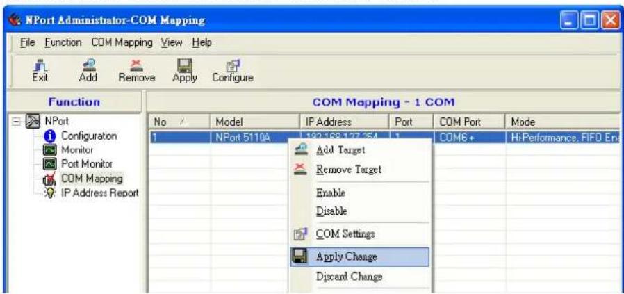Click the COM Mapping - 1 COM header
The height and width of the screenshot is (294, 624).
(384, 102)
